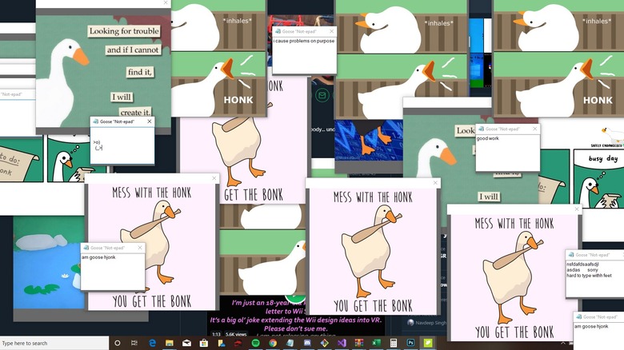Screen dimensions: 624x350
Task: Open Photoshop from the taskbar
Action: [410, 343]
